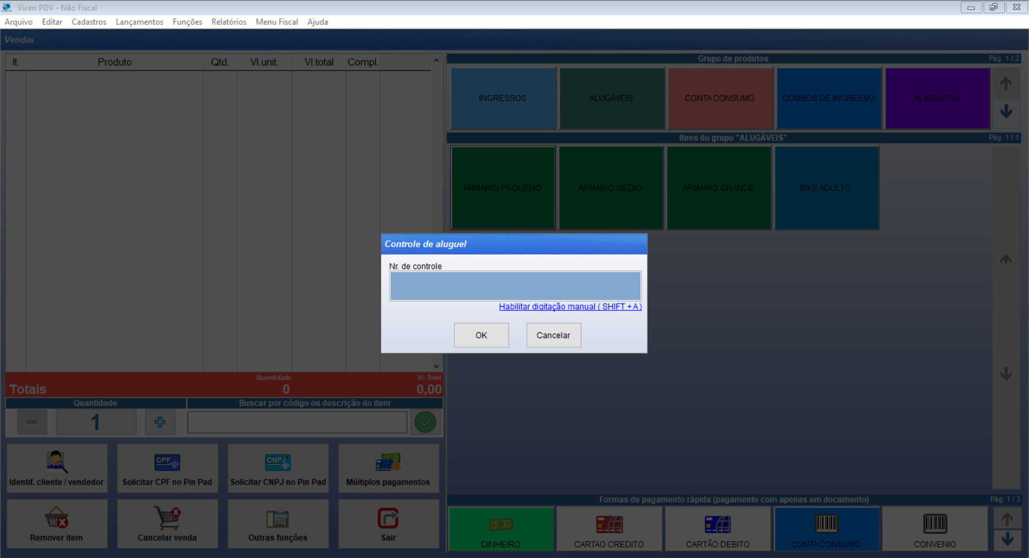Click the Cancelar venda button
The height and width of the screenshot is (558, 1029).
(167, 524)
